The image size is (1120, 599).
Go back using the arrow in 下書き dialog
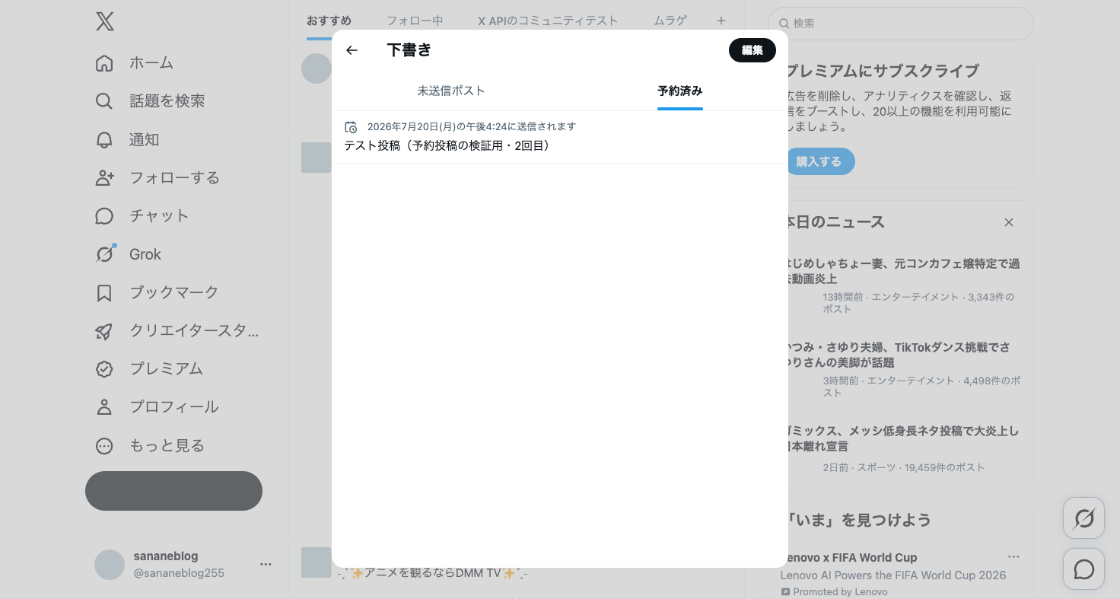point(352,50)
